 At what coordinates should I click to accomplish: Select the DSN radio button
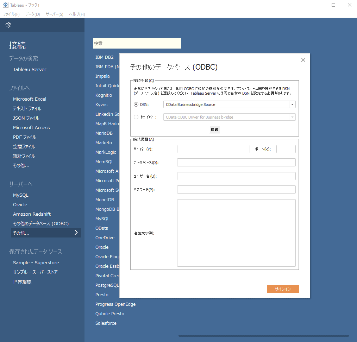coord(136,104)
